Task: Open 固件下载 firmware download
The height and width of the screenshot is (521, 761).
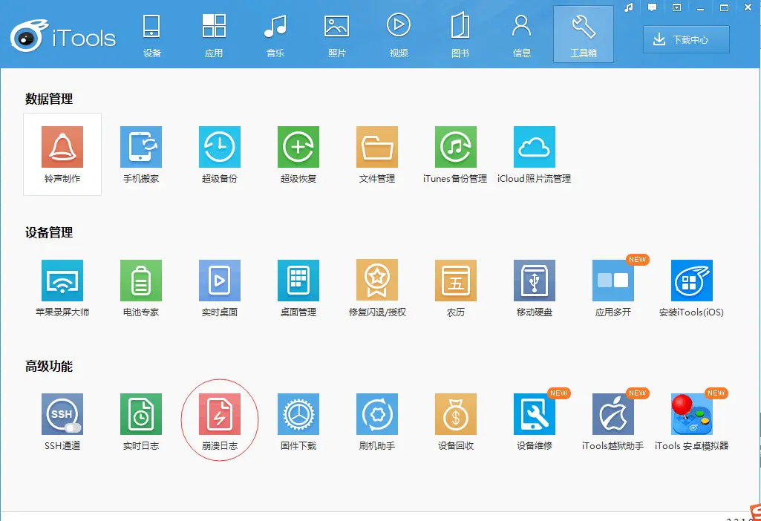Action: 298,422
